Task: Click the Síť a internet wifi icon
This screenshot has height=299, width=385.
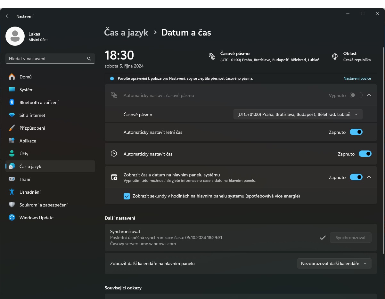Action: pos(12,115)
